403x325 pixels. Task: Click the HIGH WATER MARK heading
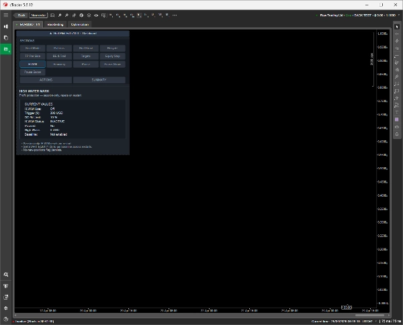pyautogui.click(x=34, y=91)
